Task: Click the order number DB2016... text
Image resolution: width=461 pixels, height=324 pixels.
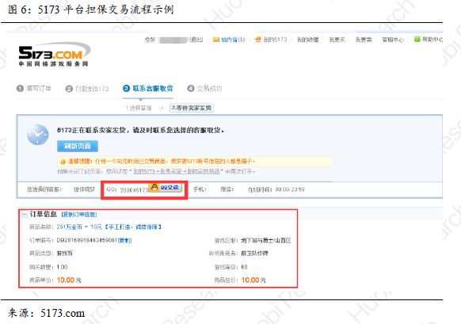Action: pyautogui.click(x=87, y=241)
